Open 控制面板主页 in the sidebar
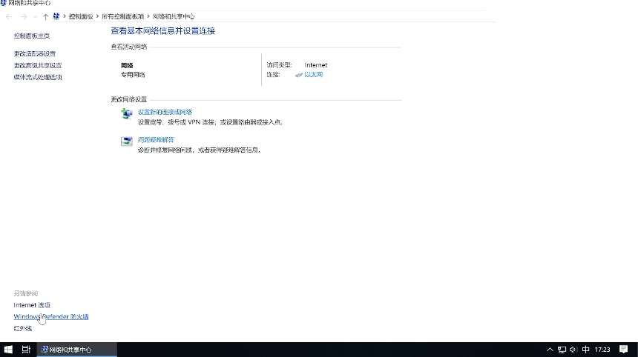This screenshot has height=357, width=638. click(x=32, y=36)
